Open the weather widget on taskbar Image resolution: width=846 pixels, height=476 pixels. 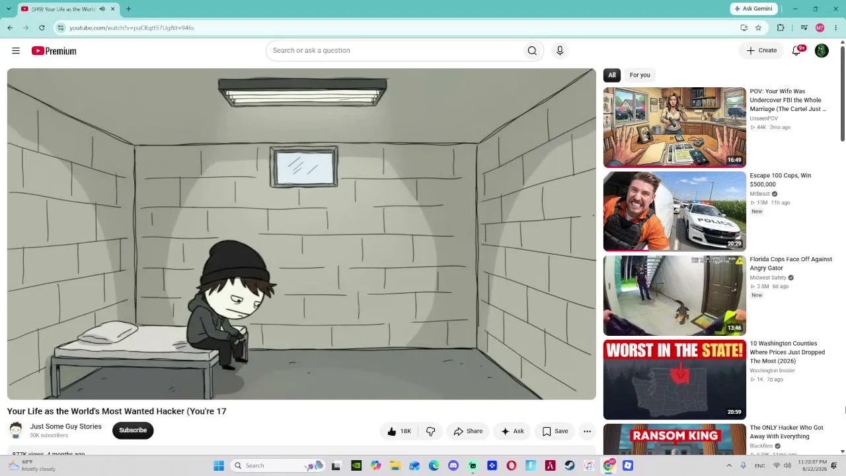(31, 465)
